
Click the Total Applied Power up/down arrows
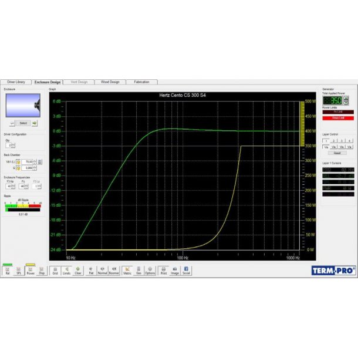tap(346, 100)
